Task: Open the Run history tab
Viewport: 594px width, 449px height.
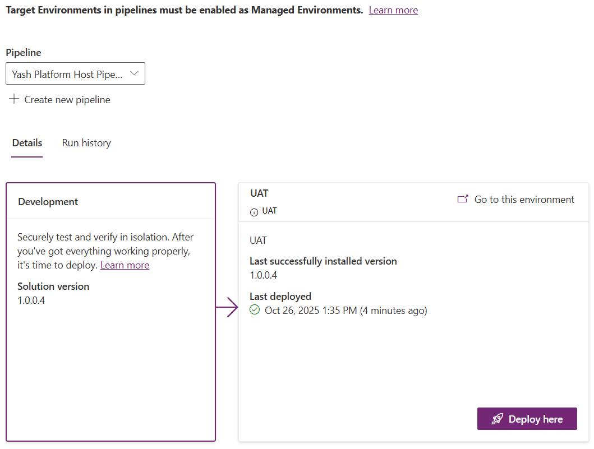Action: 86,143
